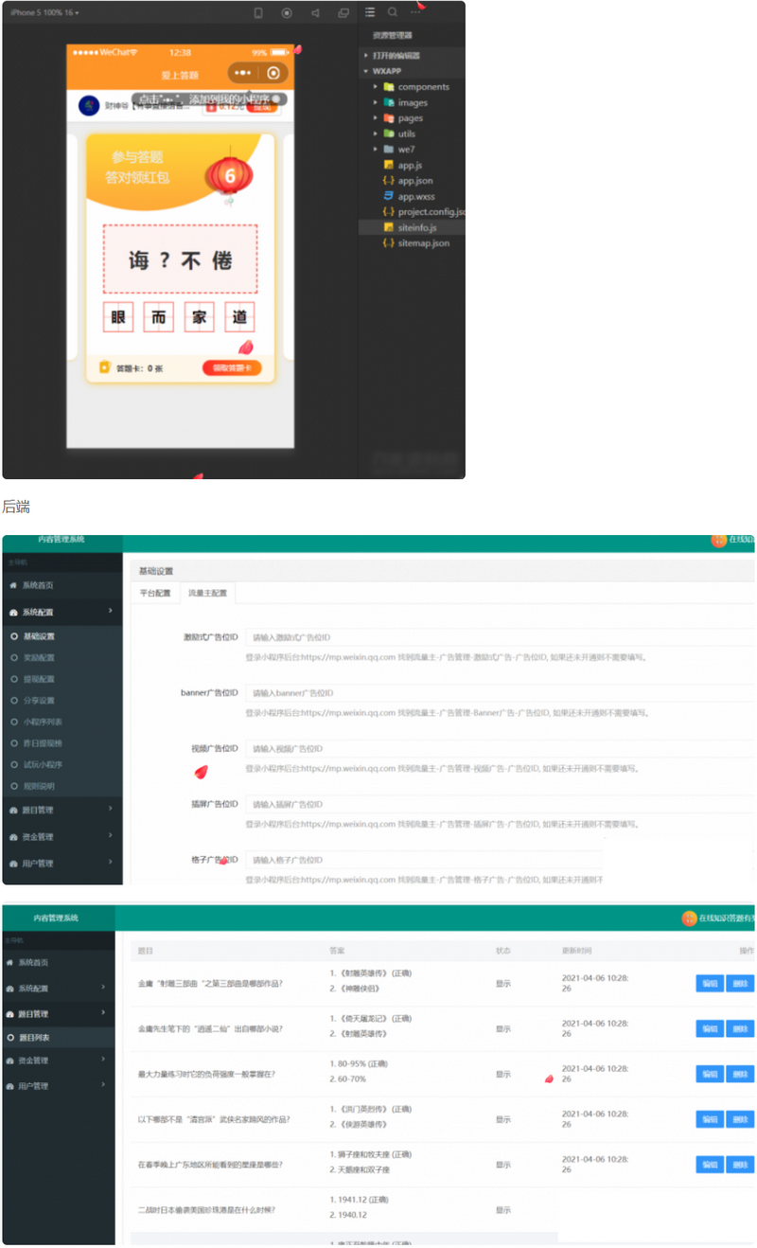
Task: Click the phone device icon in simulator toolbar
Action: point(258,12)
